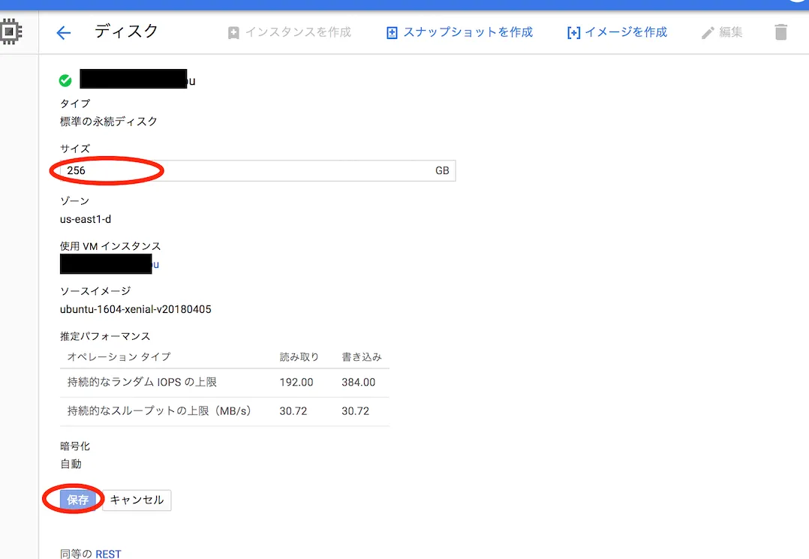Save changes with the 保存 button
This screenshot has height=559, width=809.
point(78,500)
